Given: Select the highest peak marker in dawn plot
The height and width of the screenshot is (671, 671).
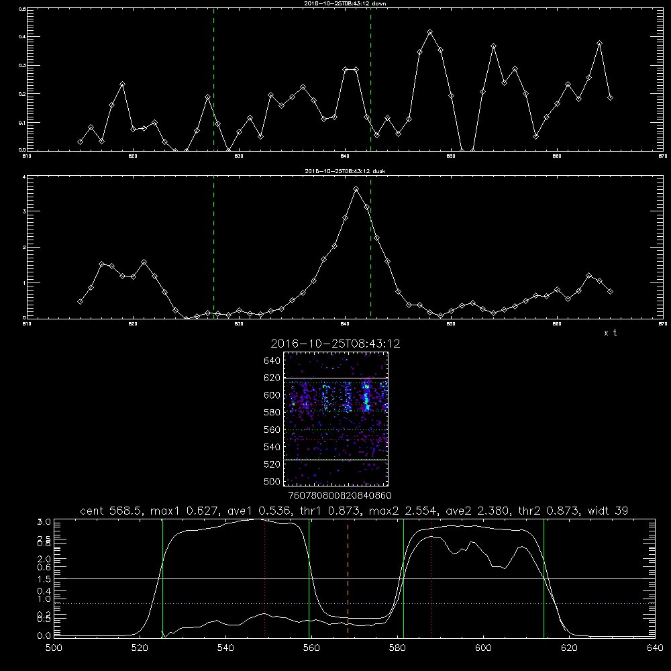Looking at the screenshot, I should click(430, 32).
